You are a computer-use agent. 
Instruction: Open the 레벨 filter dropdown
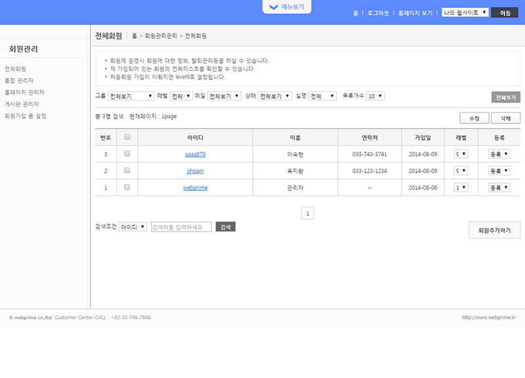[x=181, y=96]
